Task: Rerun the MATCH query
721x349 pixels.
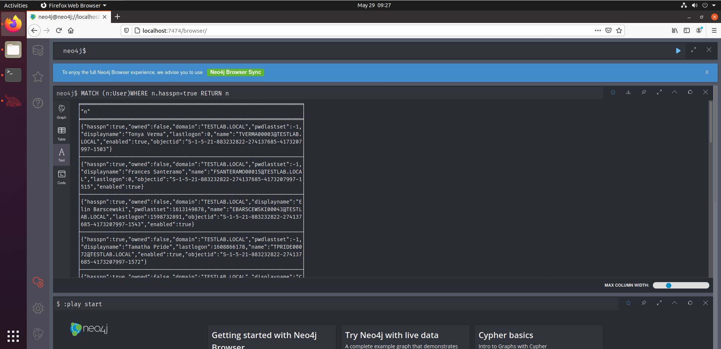Action: click(x=690, y=92)
